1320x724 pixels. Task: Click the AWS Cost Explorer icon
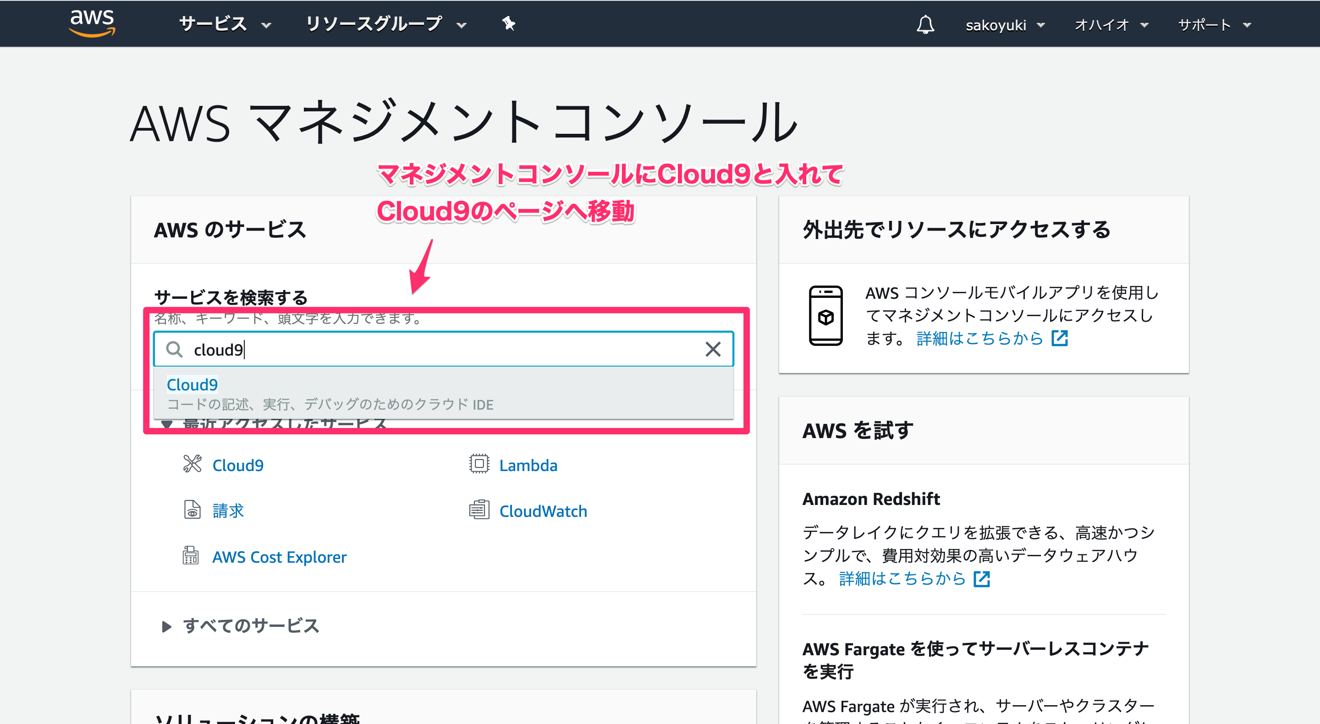point(192,556)
